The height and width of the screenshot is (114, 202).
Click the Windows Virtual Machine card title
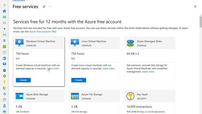41,41
